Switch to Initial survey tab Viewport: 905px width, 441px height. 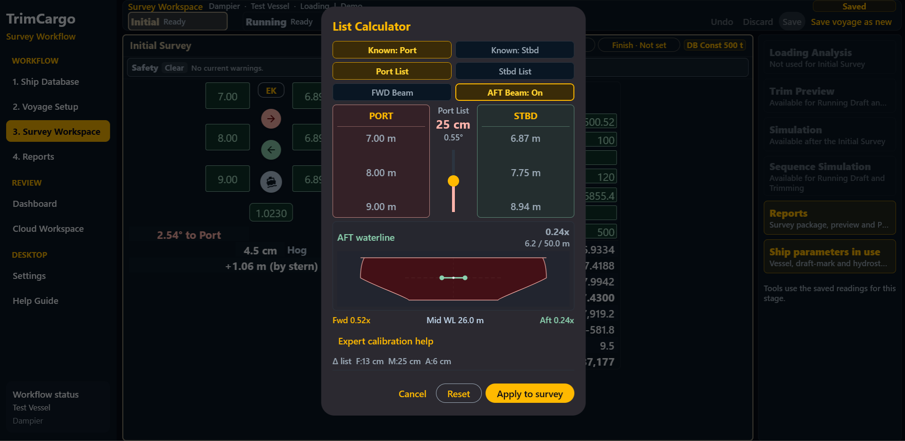177,22
